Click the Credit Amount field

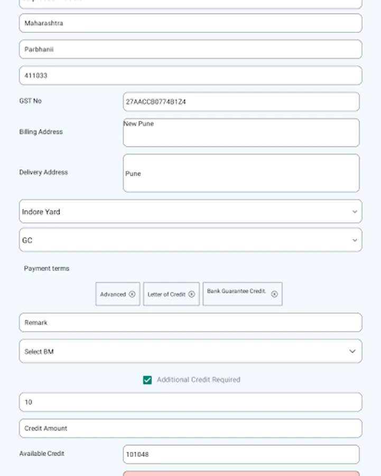(190, 428)
